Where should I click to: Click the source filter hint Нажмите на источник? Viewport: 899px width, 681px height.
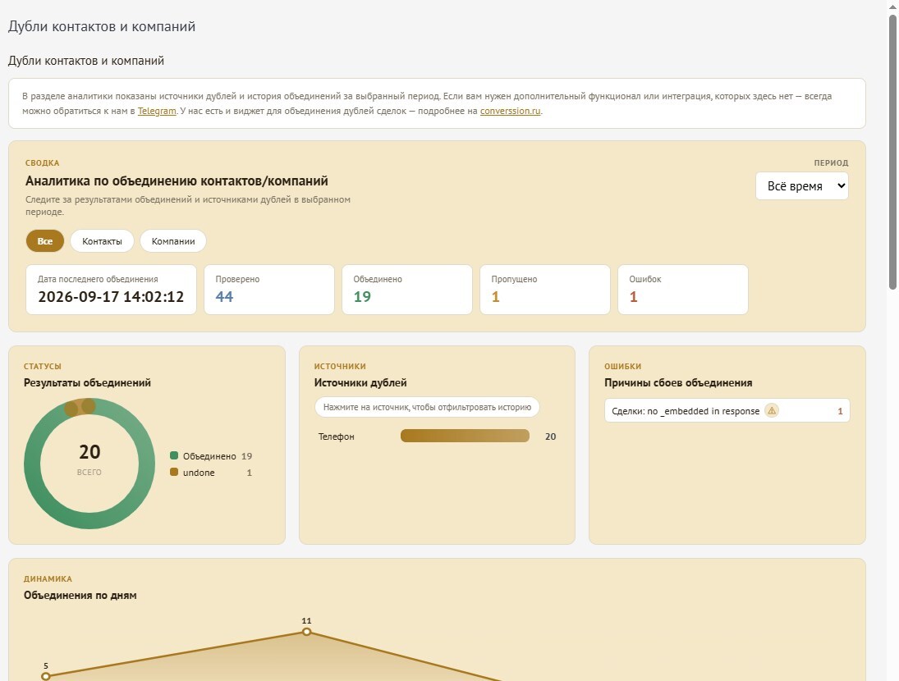click(427, 407)
